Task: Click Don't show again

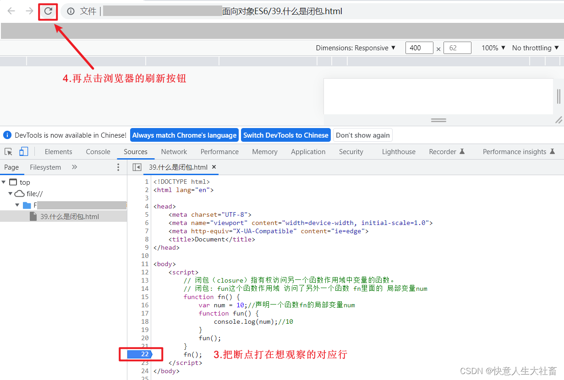Action: (x=362, y=135)
